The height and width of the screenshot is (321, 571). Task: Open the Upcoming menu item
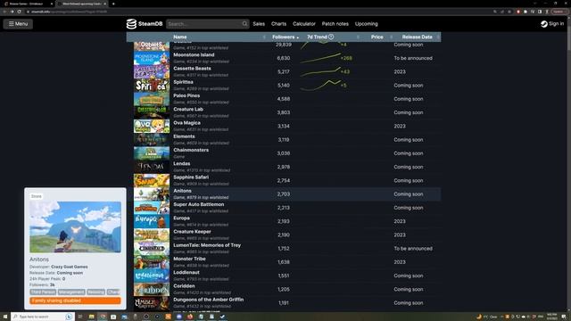(x=367, y=24)
